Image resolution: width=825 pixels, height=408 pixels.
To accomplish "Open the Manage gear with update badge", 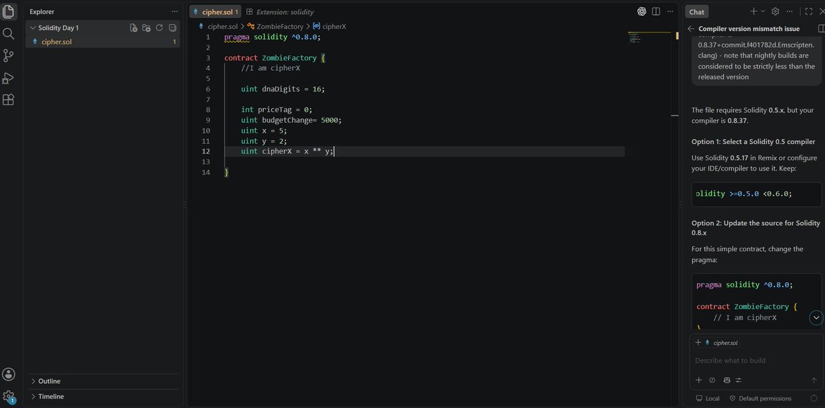I will (9, 396).
